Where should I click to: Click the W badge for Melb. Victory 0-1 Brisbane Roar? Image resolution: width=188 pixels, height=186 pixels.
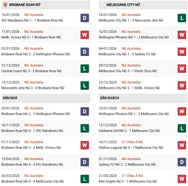pos(85,35)
